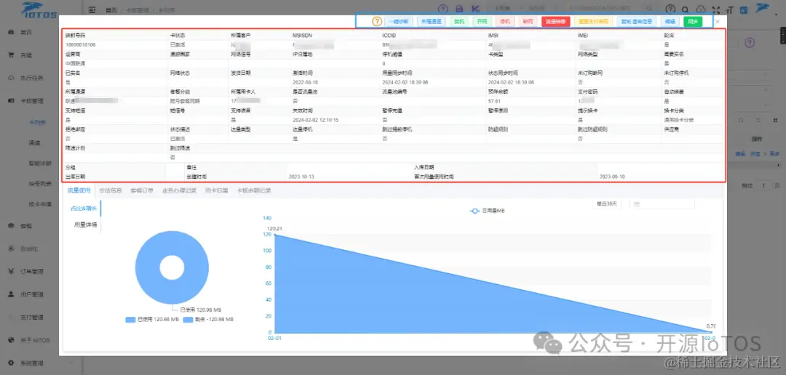
Task: Expand 用户管理 in the background sidebar
Action: click(x=31, y=294)
